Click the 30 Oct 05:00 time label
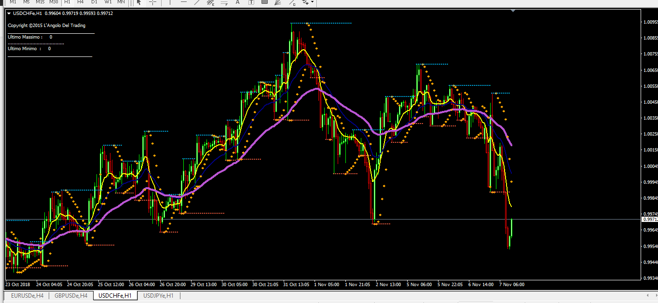 point(233,285)
